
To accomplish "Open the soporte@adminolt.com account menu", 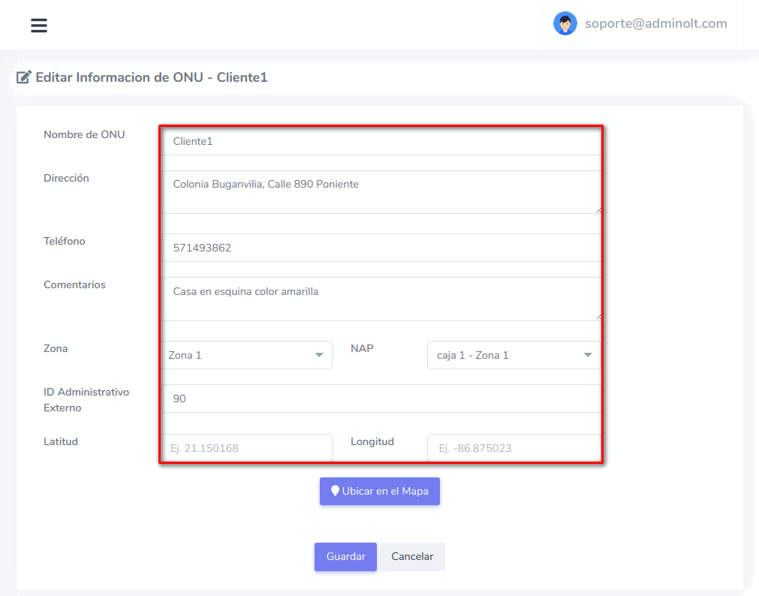I will (655, 23).
